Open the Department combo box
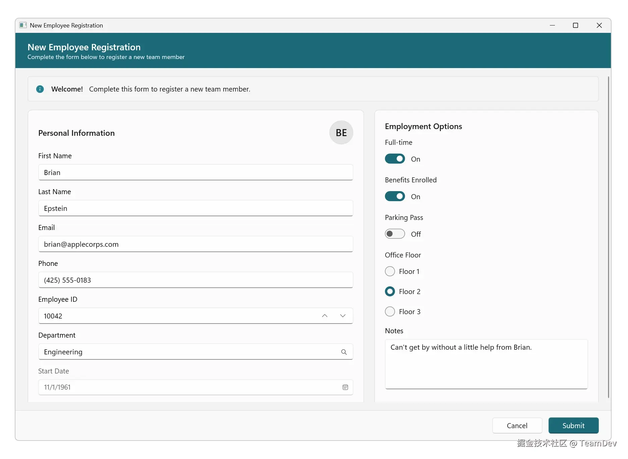This screenshot has width=628, height=459. 188,352
